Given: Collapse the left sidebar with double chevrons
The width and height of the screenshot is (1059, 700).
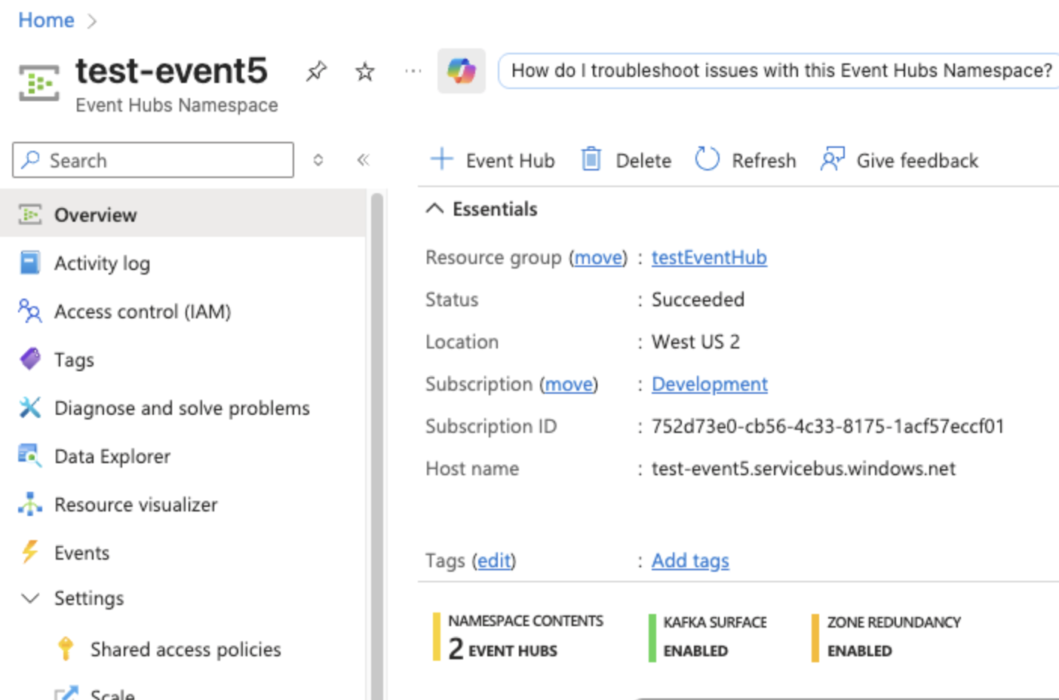Looking at the screenshot, I should point(363,160).
